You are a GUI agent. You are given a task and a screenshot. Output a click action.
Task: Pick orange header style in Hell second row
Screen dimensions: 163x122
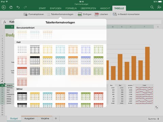tap(73, 60)
